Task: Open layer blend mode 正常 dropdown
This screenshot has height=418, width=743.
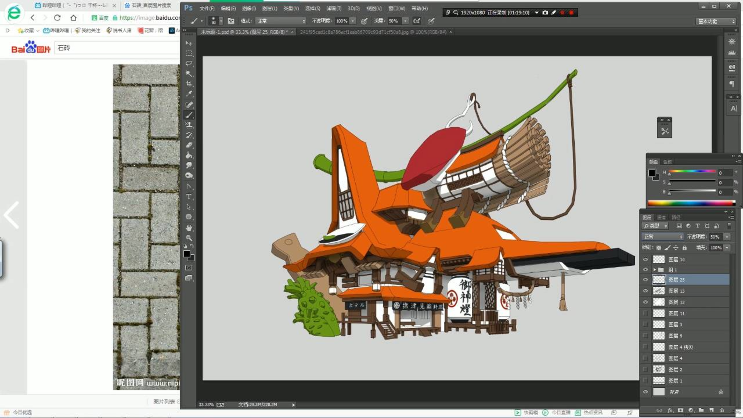Action: [x=663, y=237]
